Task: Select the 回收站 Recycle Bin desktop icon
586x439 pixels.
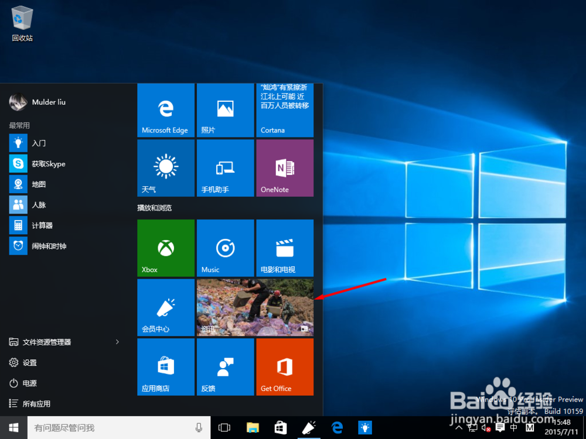Action: 22,23
